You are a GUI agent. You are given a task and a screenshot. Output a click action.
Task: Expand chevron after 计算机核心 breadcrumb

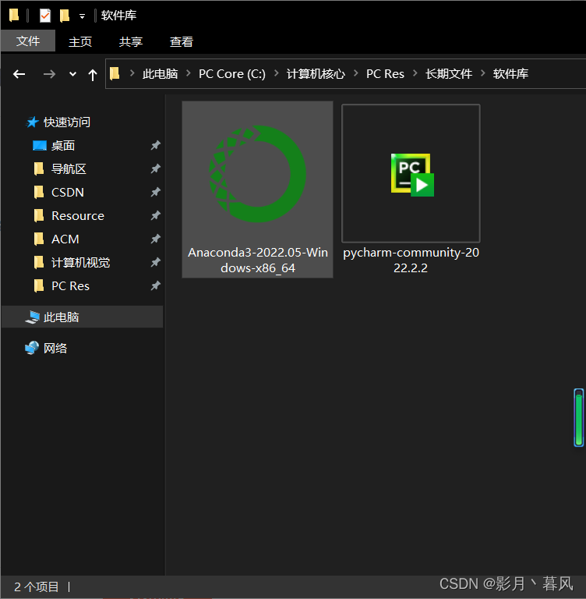click(x=356, y=73)
